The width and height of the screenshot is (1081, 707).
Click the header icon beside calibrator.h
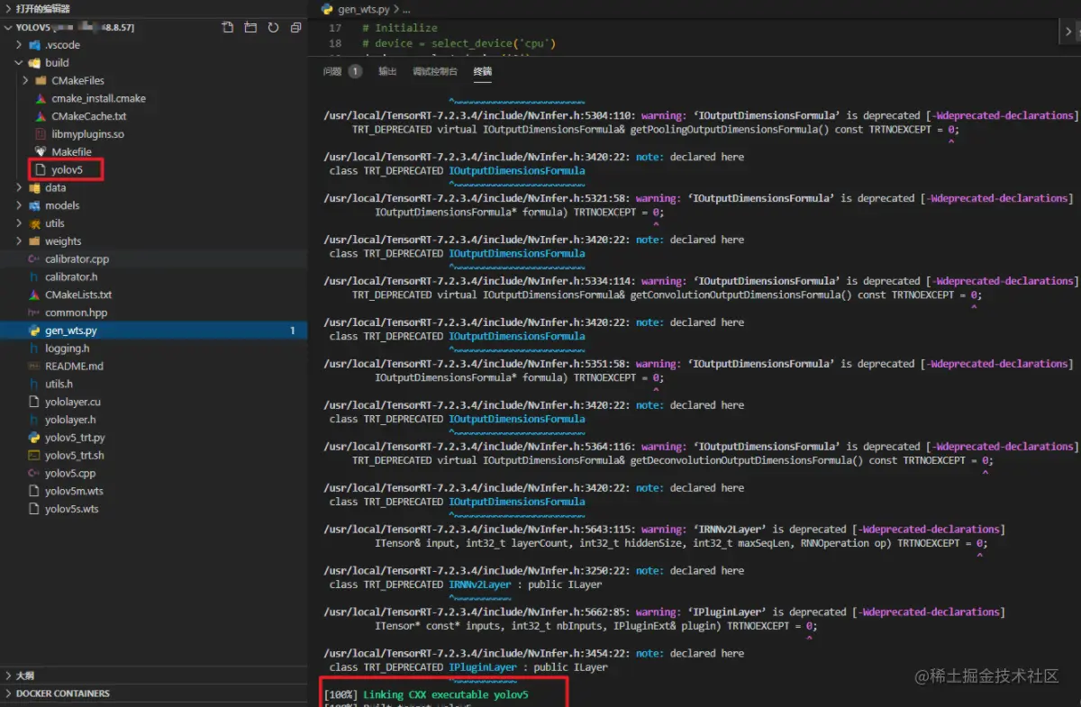[x=33, y=276]
